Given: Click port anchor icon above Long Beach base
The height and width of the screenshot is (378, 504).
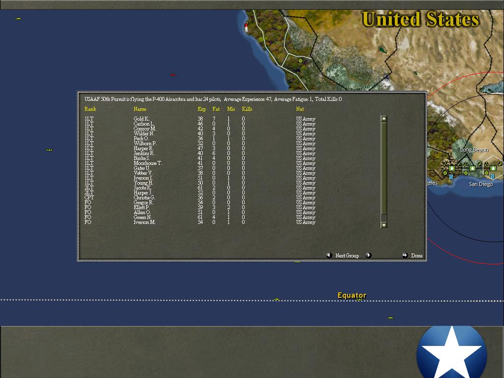Looking at the screenshot, I should (466, 164).
